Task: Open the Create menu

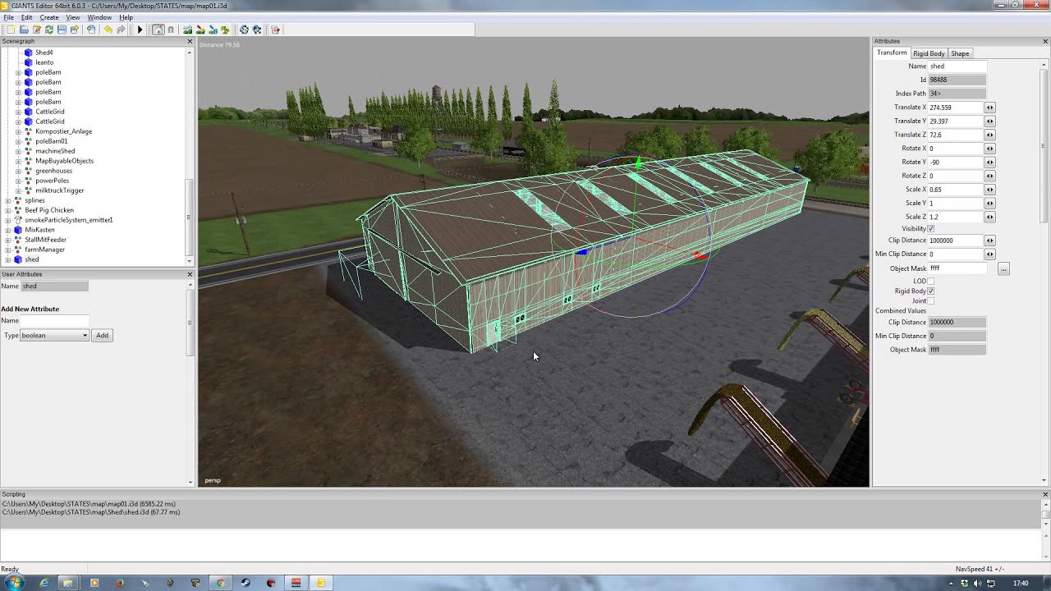Action: pos(49,17)
